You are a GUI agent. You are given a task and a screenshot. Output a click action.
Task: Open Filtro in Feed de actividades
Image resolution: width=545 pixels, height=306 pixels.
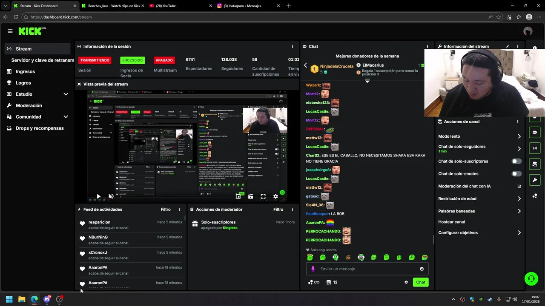coord(166,210)
